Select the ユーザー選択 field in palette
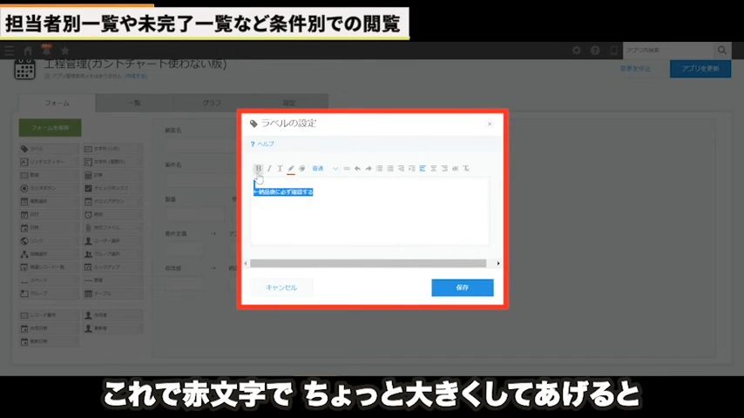The width and height of the screenshot is (744, 418). [113, 241]
